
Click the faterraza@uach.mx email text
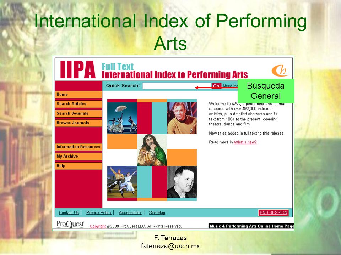click(x=170, y=246)
